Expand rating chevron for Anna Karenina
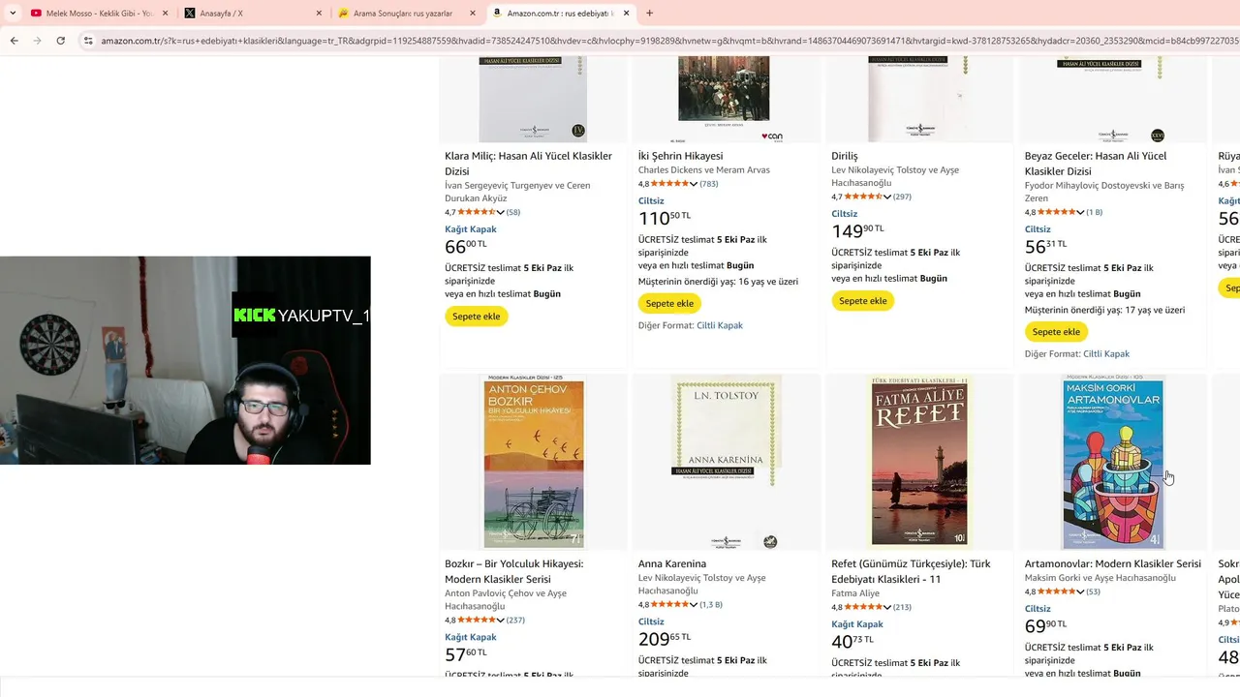The width and height of the screenshot is (1240, 697). 694,605
